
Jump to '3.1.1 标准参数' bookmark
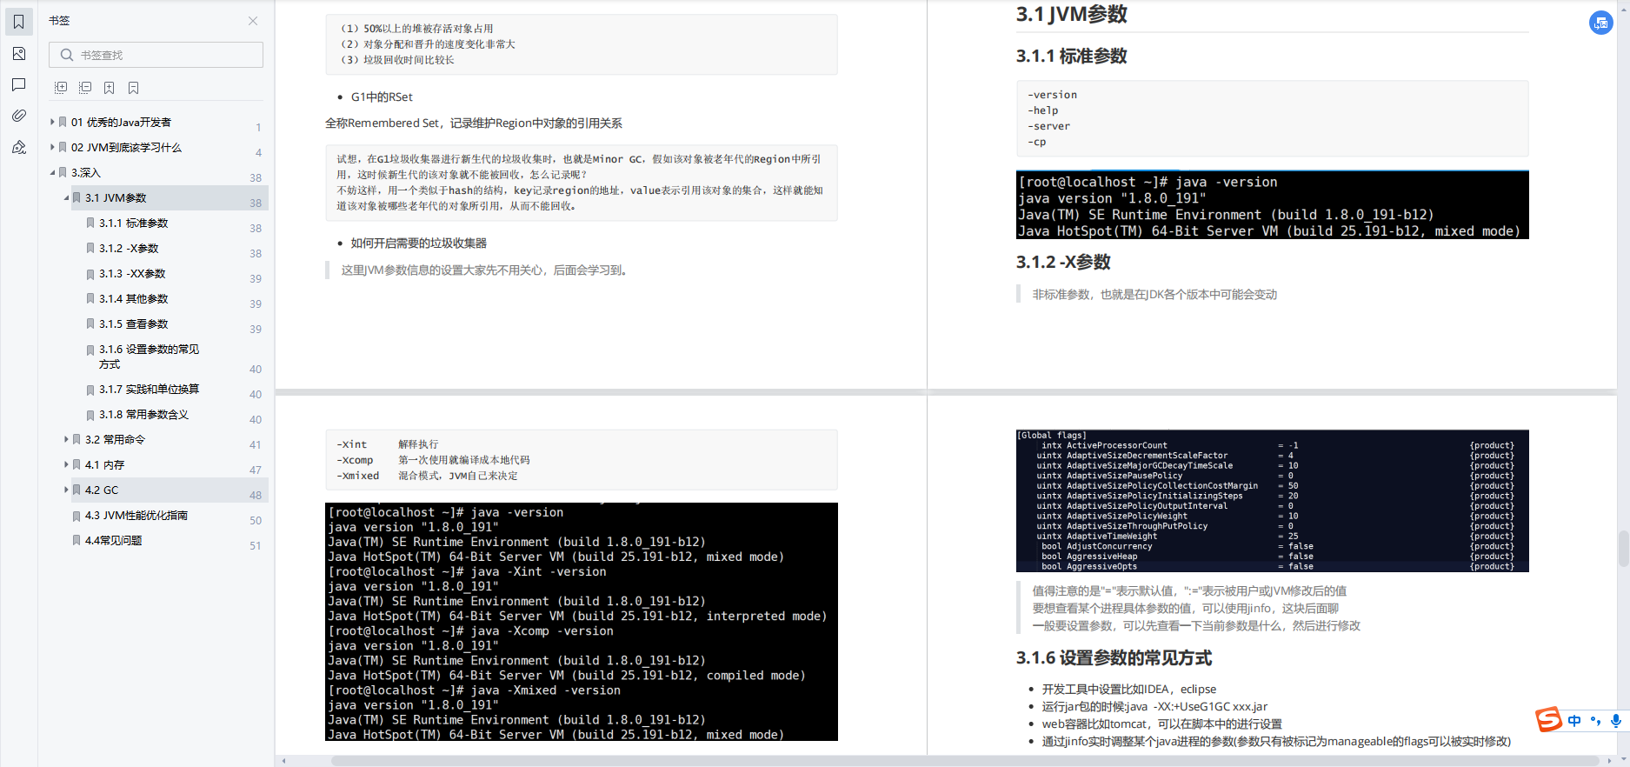pyautogui.click(x=133, y=223)
